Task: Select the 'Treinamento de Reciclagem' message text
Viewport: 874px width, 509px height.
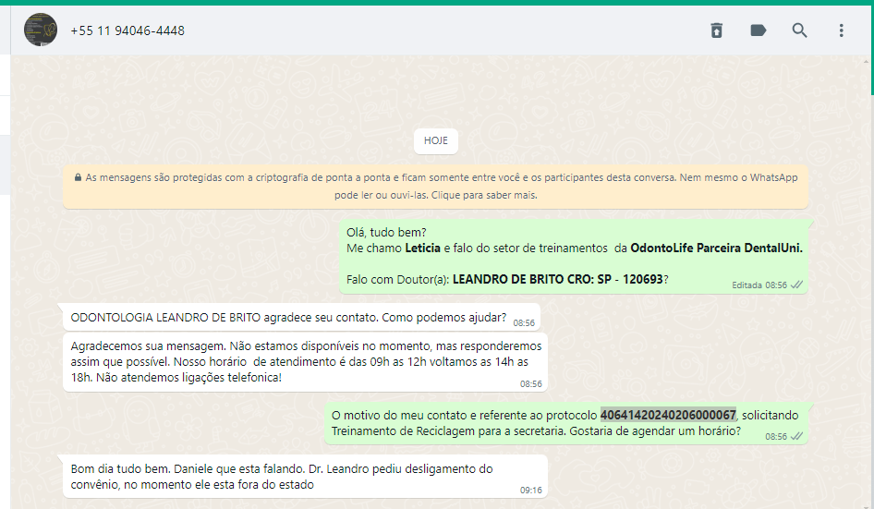Action: tap(536, 431)
